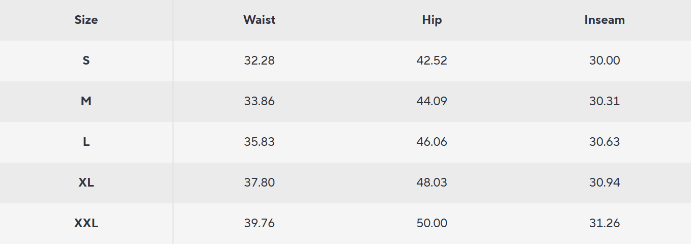
Task: Click hip value 46.06
Action: (x=431, y=142)
